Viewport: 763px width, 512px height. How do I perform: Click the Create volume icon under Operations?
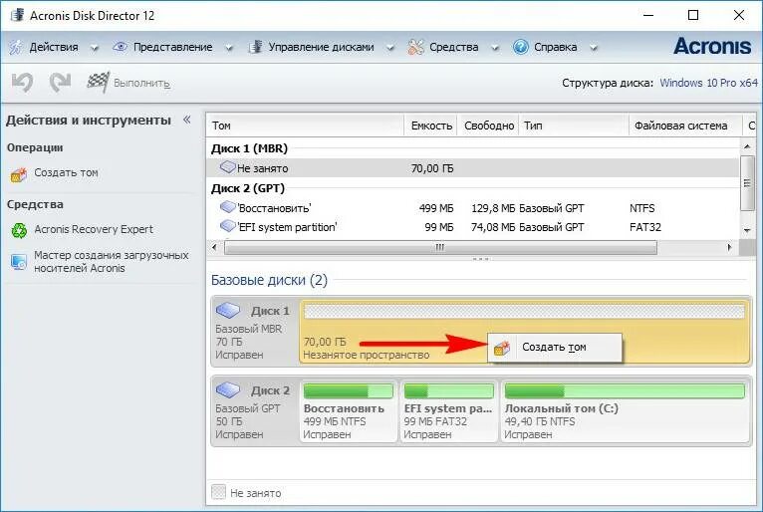click(x=19, y=173)
